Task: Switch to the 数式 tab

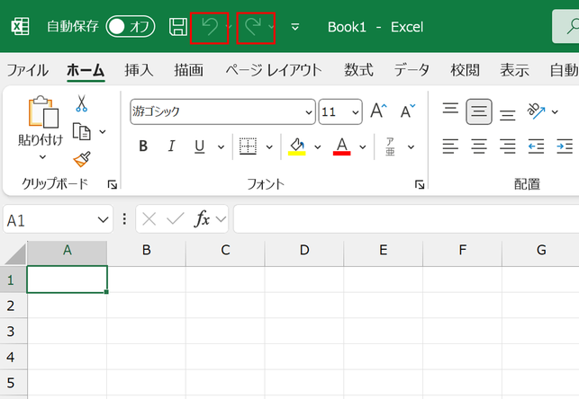Action: point(358,70)
